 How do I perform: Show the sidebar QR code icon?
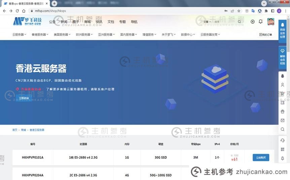click(282, 149)
